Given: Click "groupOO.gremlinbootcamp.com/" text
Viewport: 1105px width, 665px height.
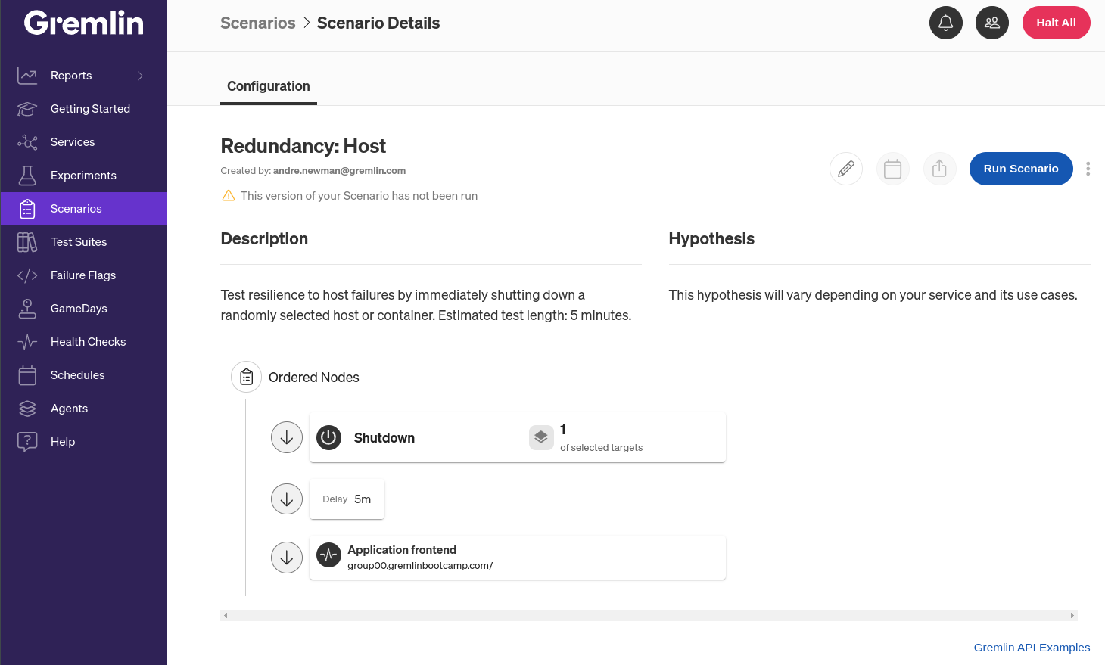Looking at the screenshot, I should click(x=420, y=566).
